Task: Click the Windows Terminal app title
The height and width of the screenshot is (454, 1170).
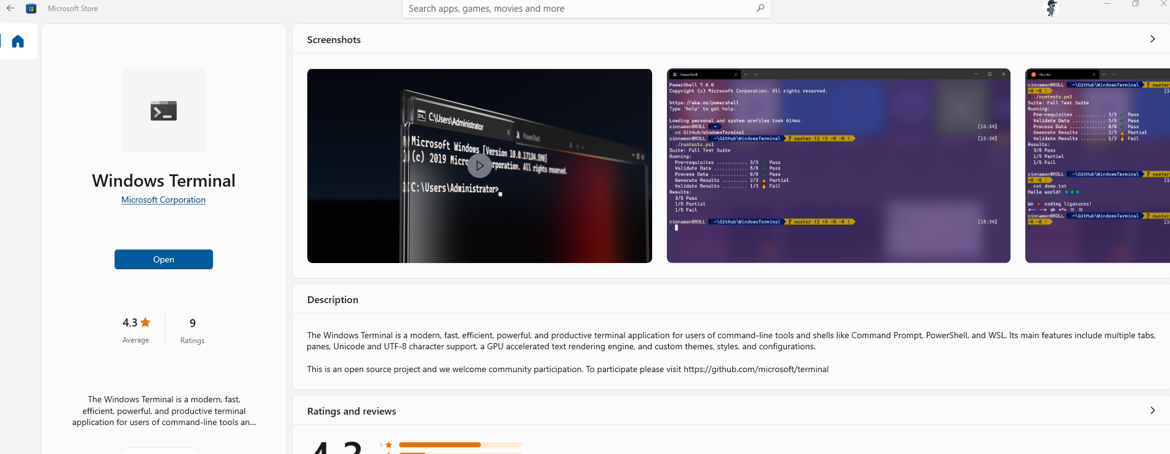Action: (164, 180)
